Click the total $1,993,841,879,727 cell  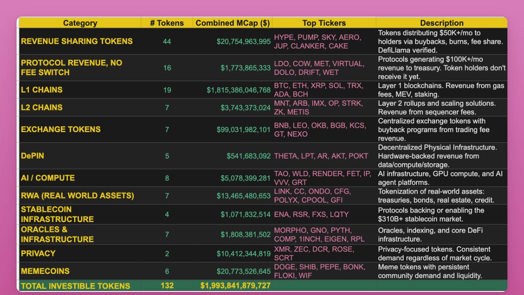(232, 286)
